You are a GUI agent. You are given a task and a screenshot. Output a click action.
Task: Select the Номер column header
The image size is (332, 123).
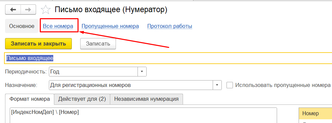(315, 113)
